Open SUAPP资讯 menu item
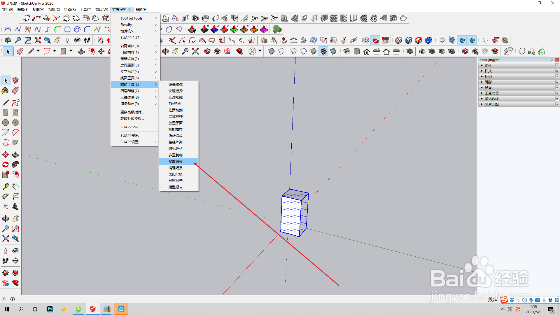Viewport: 560px width, 315px height. point(129,136)
